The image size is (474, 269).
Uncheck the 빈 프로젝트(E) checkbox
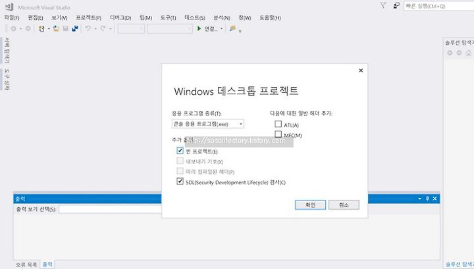(x=180, y=150)
